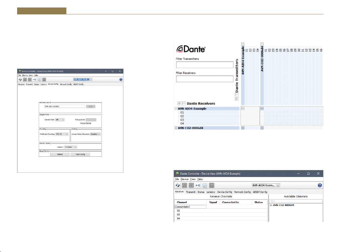This screenshot has height=252, width=358.
Task: Click the eye identify icon in AVN-AIO4-Example window
Action: [x=191, y=185]
